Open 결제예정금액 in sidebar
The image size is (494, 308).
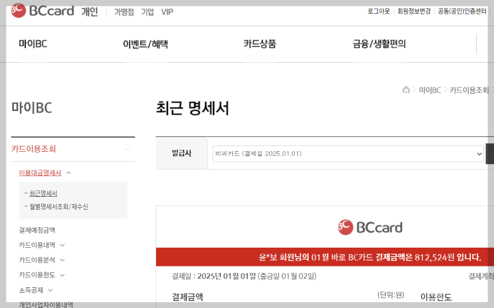[37, 230]
